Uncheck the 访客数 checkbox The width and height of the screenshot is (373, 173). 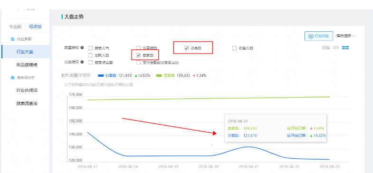tap(186, 48)
